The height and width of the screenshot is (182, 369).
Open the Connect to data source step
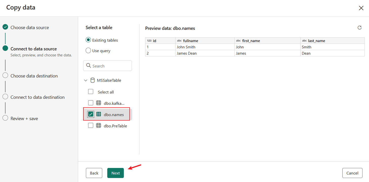[34, 49]
